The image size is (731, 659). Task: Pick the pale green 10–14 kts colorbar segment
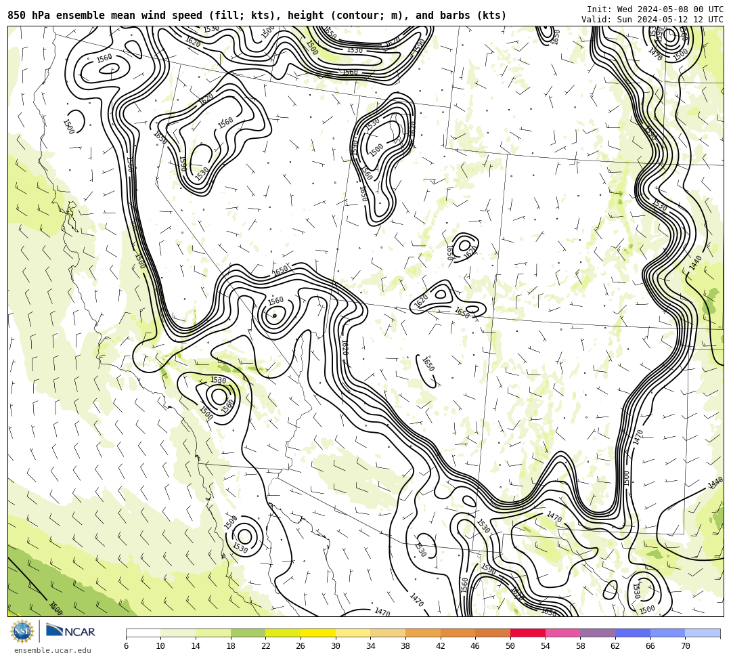pyautogui.click(x=178, y=633)
